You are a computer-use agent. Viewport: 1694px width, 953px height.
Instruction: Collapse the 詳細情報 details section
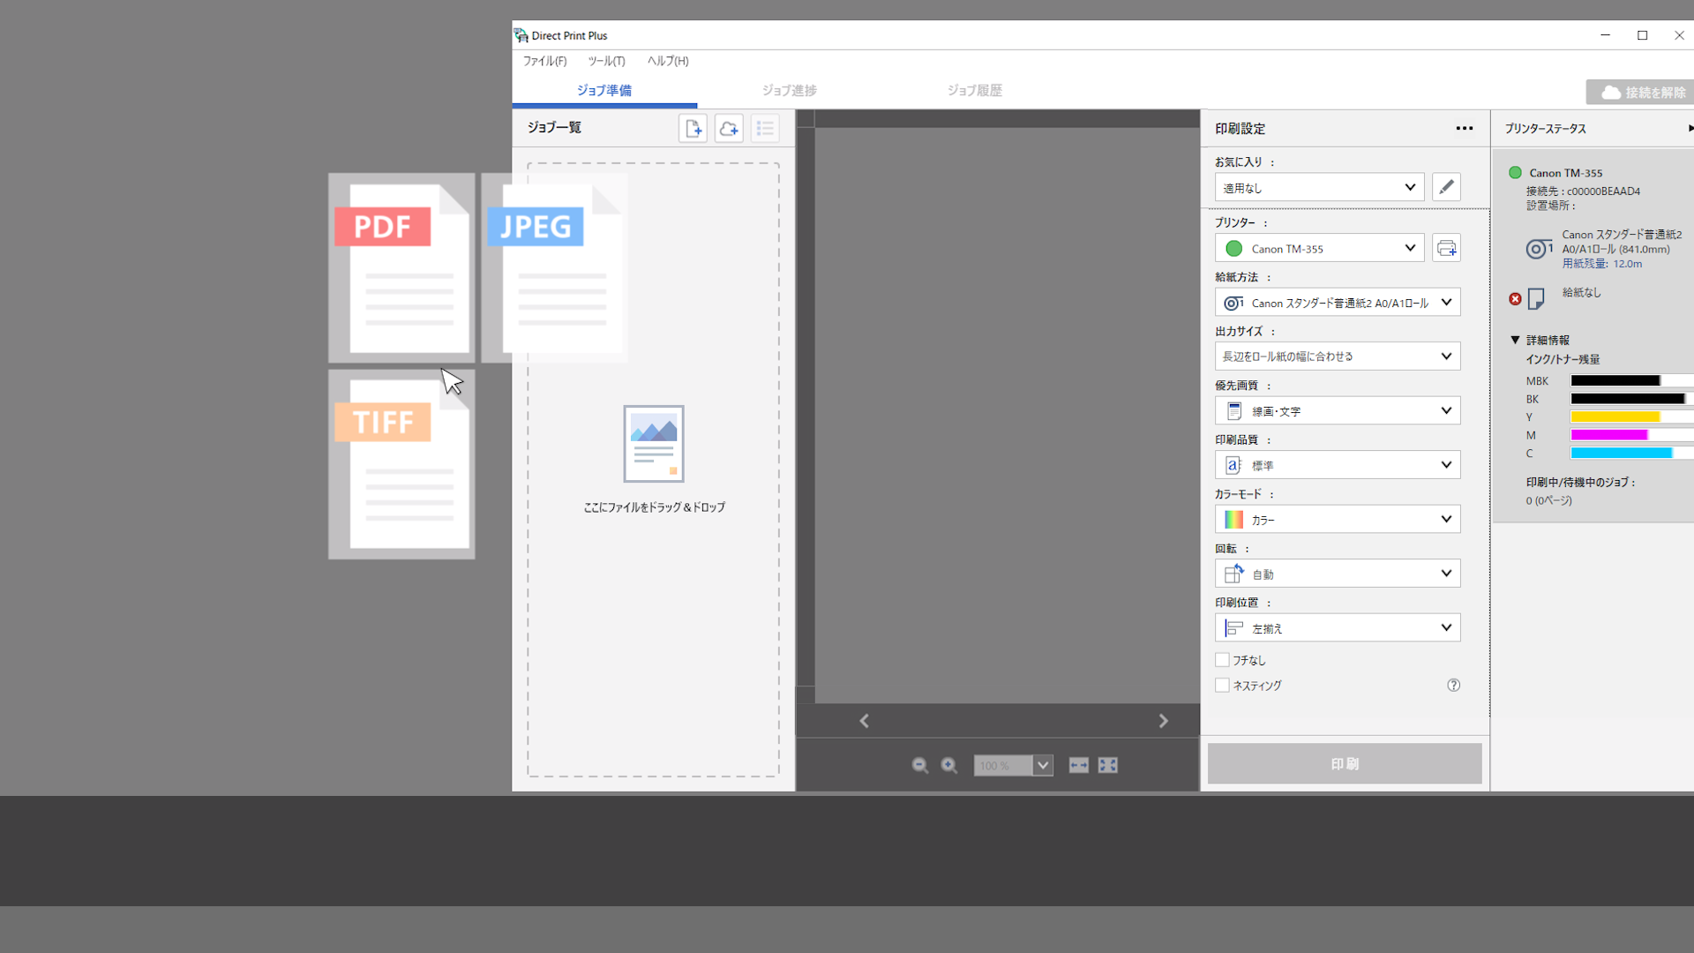pyautogui.click(x=1515, y=340)
